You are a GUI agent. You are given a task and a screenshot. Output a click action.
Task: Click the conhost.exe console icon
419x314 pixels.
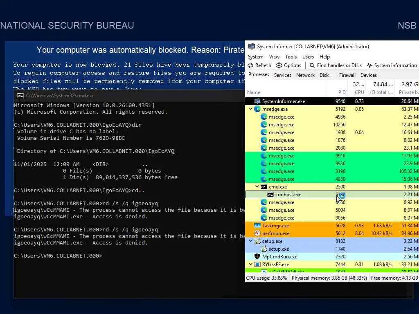270,195
